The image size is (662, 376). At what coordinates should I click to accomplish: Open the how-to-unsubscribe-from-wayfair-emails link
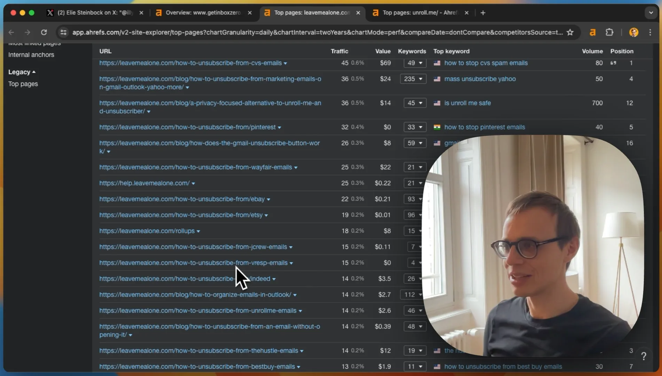[196, 167]
